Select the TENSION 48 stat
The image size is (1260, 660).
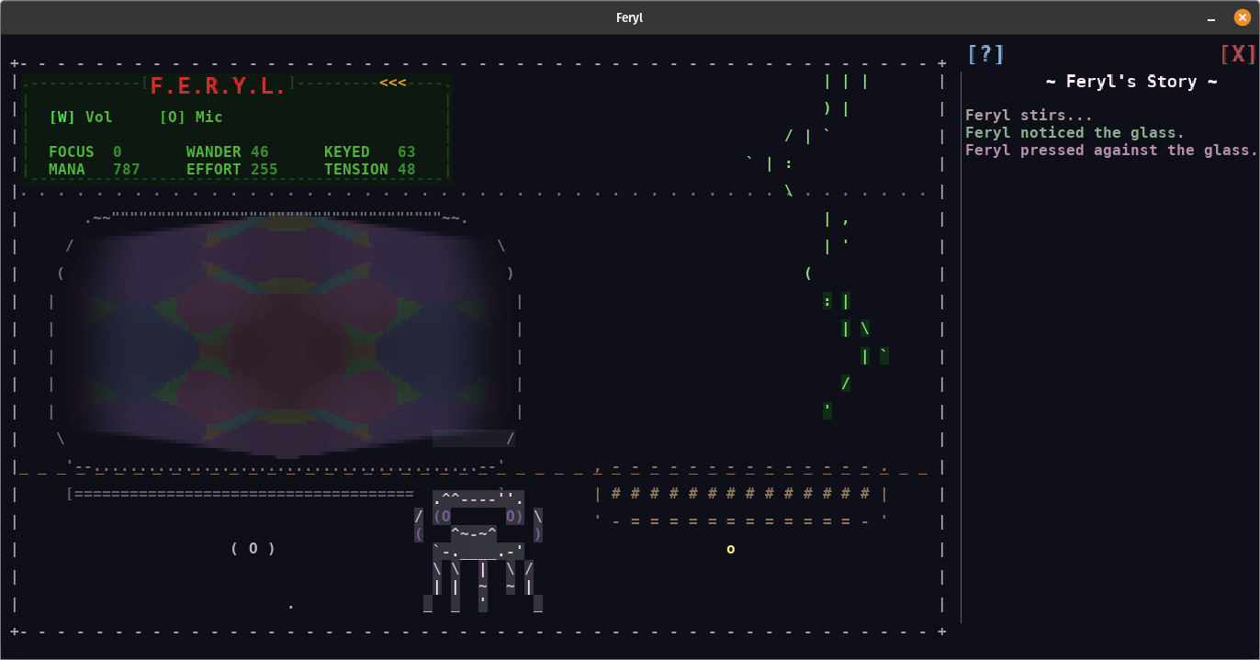369,170
